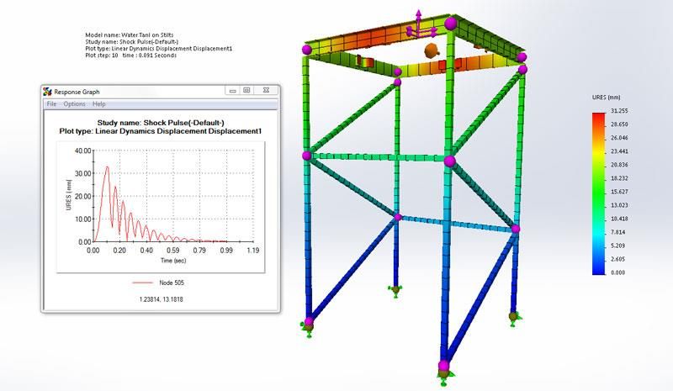Click the Response Graph title bar icon
The image size is (673, 391).
coord(48,91)
